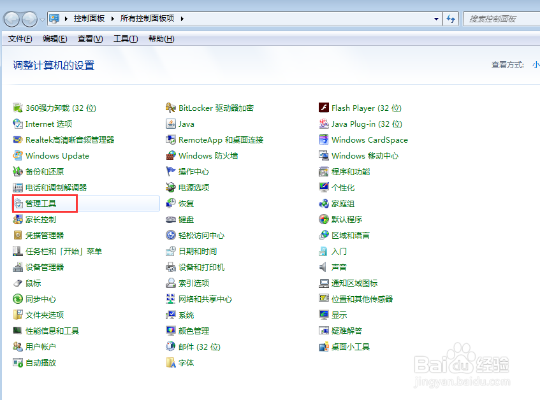Screen dimensions: 540x400
Task: Open the RemoteApp 和桌面连接 link
Action: tap(221, 140)
